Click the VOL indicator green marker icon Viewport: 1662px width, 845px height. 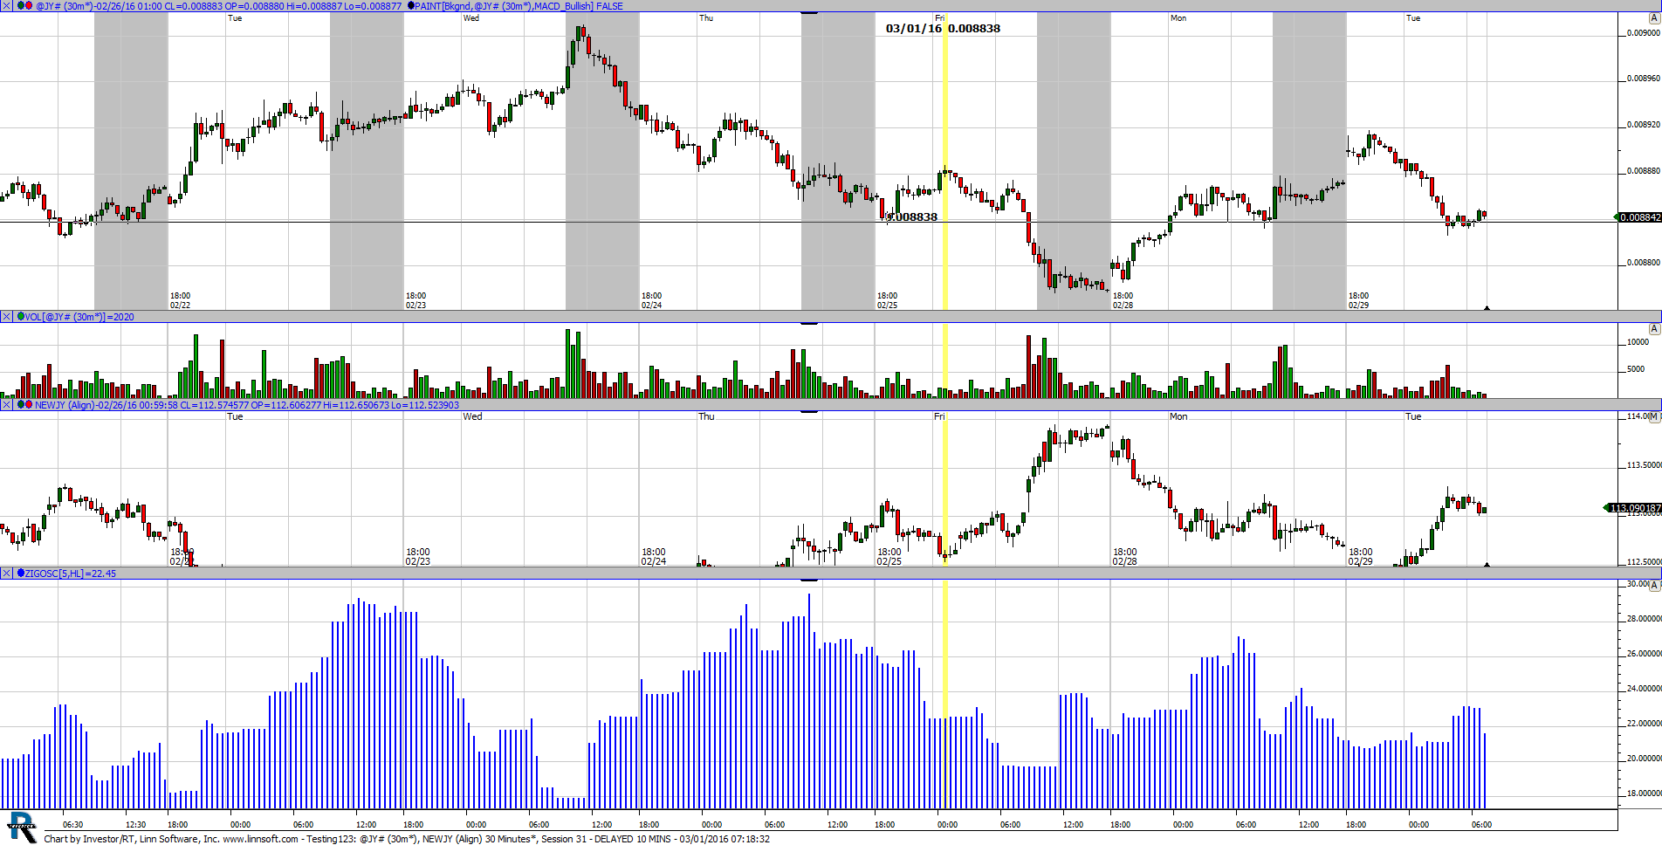(21, 317)
